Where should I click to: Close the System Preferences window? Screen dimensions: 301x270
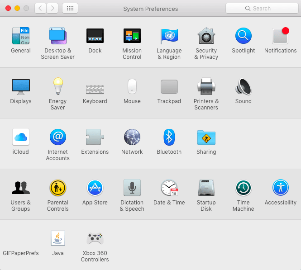coord(8,8)
